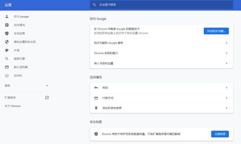Click the shield check icon for 安全检查
The height and width of the screenshot is (144, 241).
(x=7, y=33)
